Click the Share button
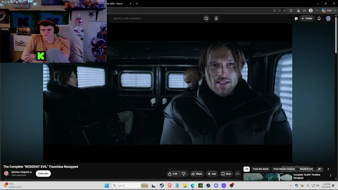The width and height of the screenshot is (338, 190). tap(197, 174)
